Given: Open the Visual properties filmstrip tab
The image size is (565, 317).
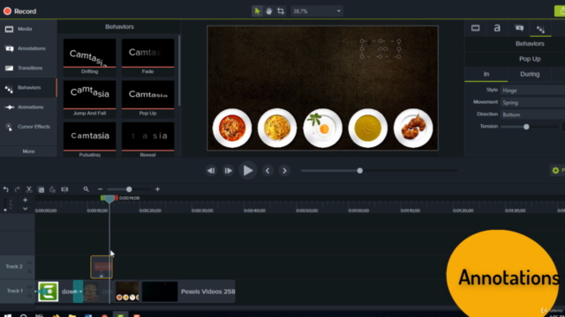Looking at the screenshot, I should [475, 28].
